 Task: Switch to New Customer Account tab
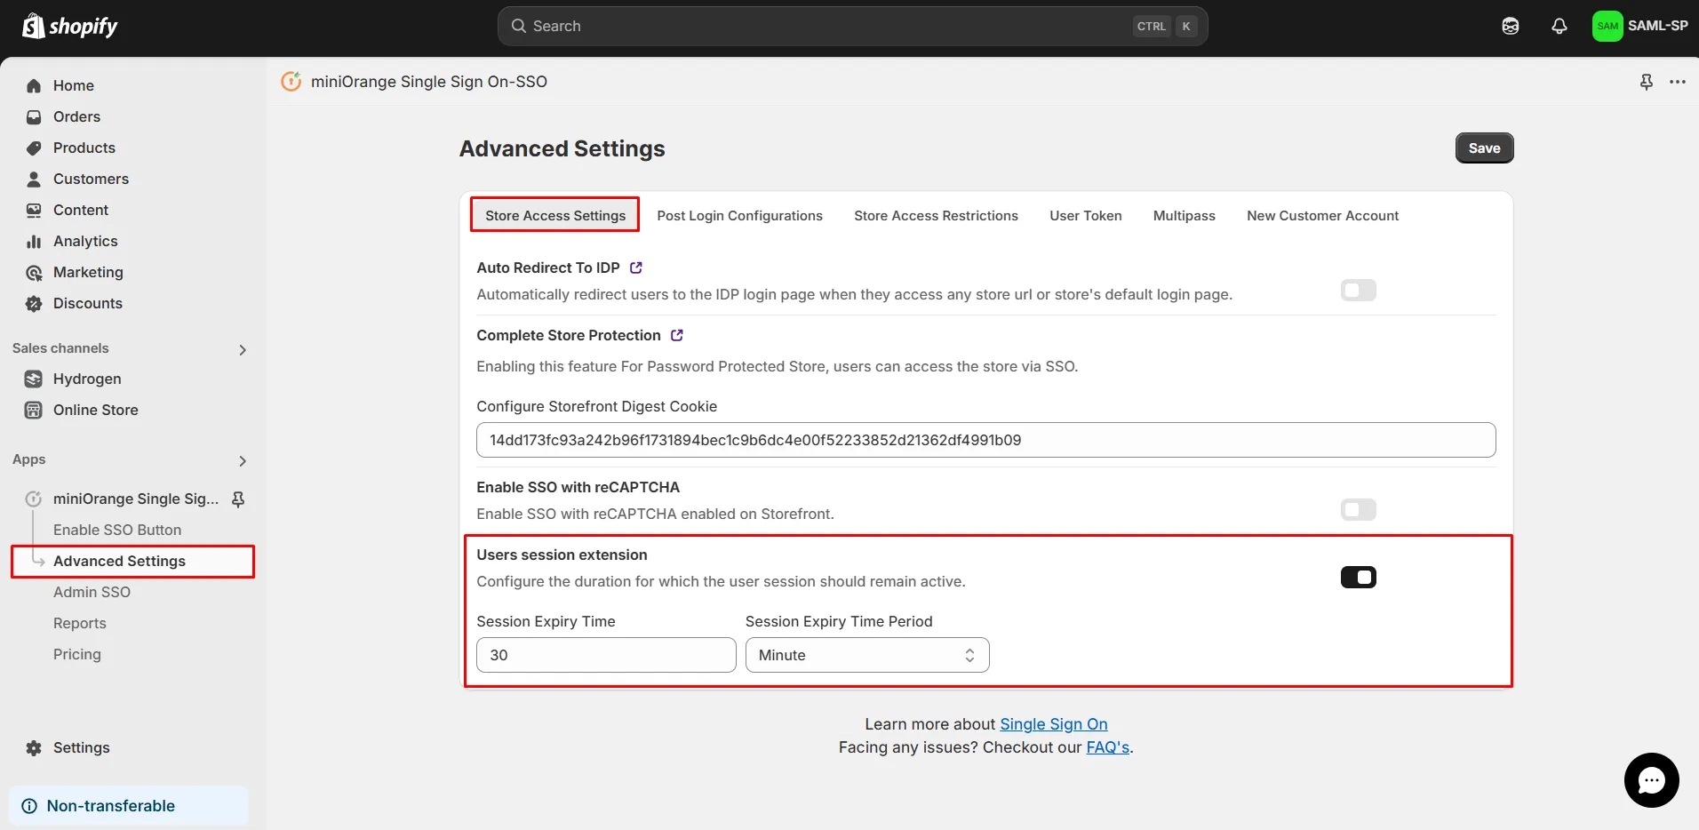[1323, 216]
